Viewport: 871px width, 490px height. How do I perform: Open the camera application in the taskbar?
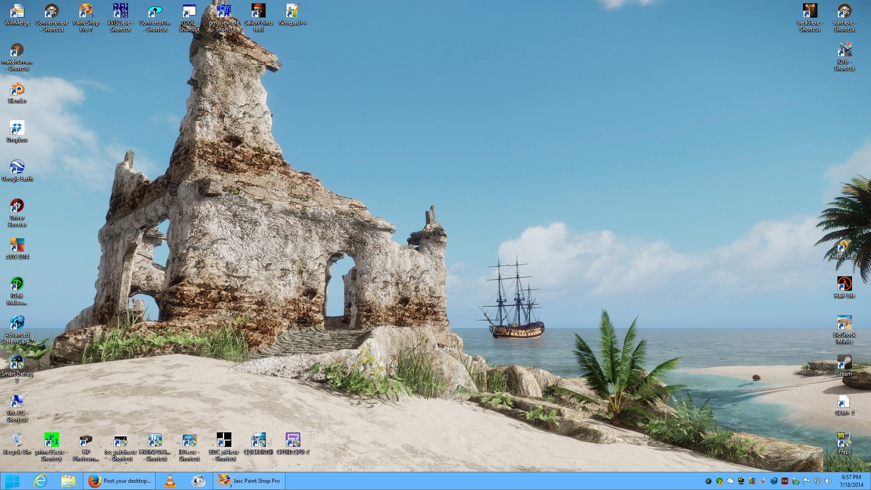tap(198, 481)
